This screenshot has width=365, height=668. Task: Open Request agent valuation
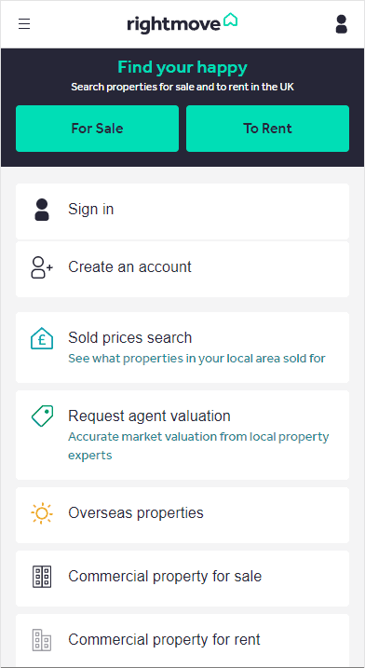point(182,435)
